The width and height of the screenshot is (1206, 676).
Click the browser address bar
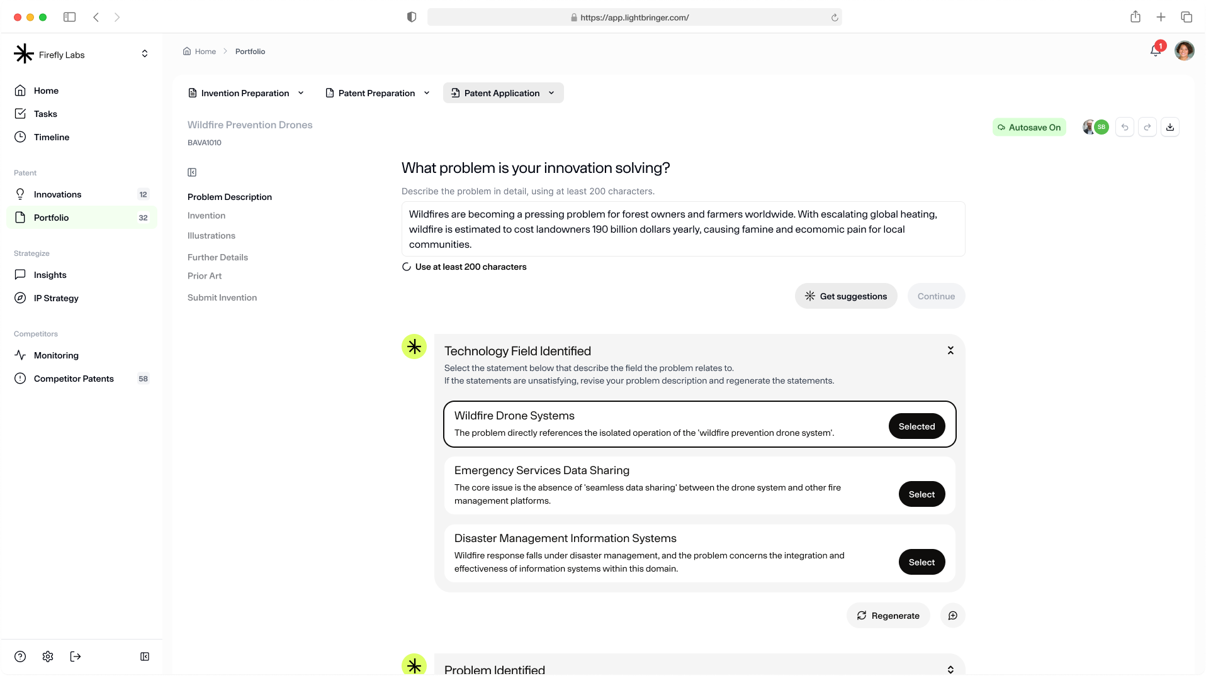(x=634, y=18)
